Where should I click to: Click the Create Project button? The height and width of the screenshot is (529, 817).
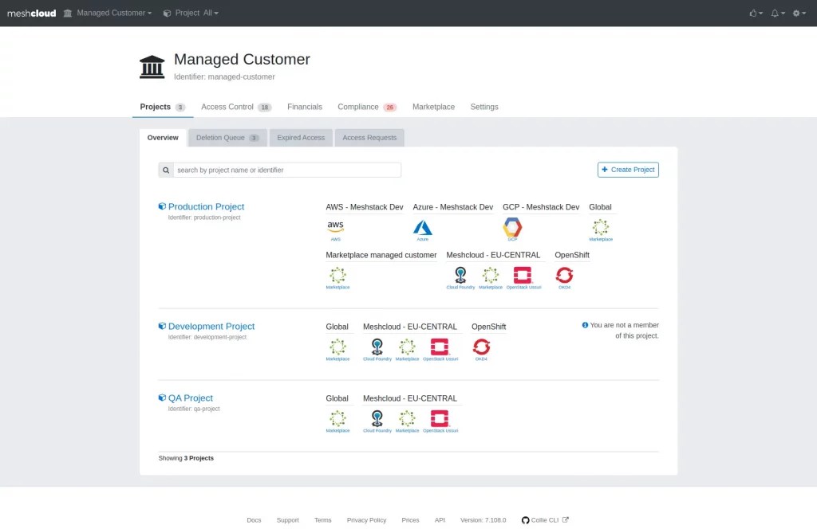click(x=628, y=170)
